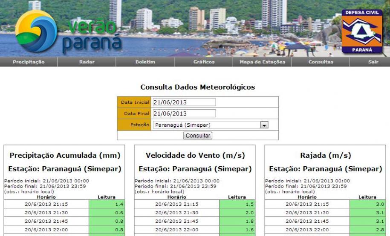Select the 21:30 wind speed reading 2.0
Image resolution: width=390 pixels, height=236 pixels.
pyautogui.click(x=237, y=213)
